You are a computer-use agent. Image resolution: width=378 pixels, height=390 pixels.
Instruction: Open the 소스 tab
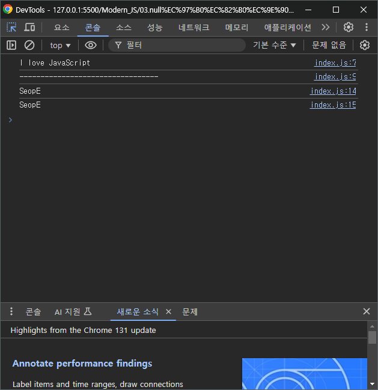124,27
